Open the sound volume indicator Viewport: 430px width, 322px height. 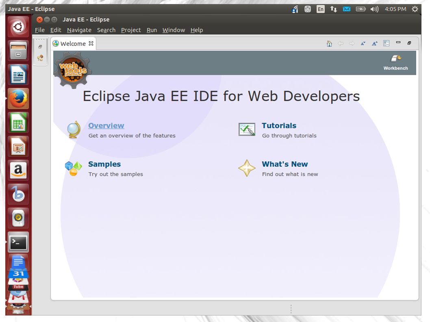coord(374,9)
